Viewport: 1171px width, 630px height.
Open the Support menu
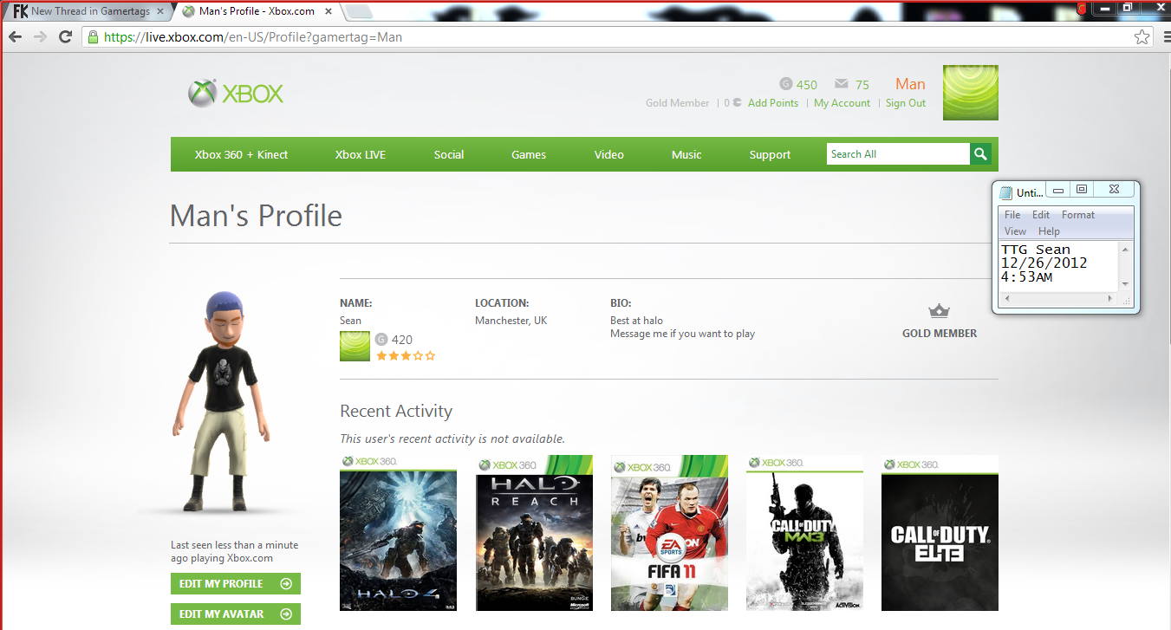pyautogui.click(x=770, y=154)
